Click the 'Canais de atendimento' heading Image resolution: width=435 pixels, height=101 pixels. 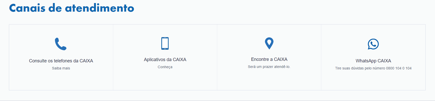(71, 8)
